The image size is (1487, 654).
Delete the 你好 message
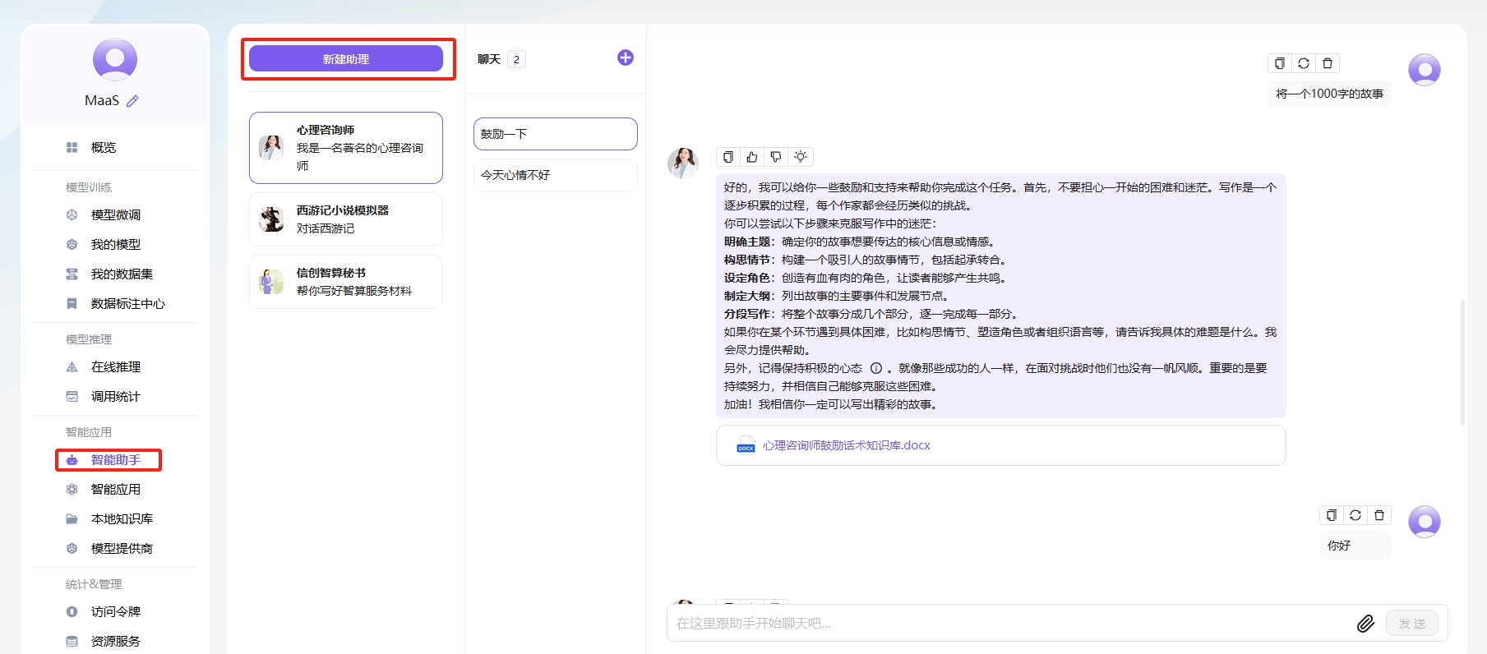click(1379, 515)
